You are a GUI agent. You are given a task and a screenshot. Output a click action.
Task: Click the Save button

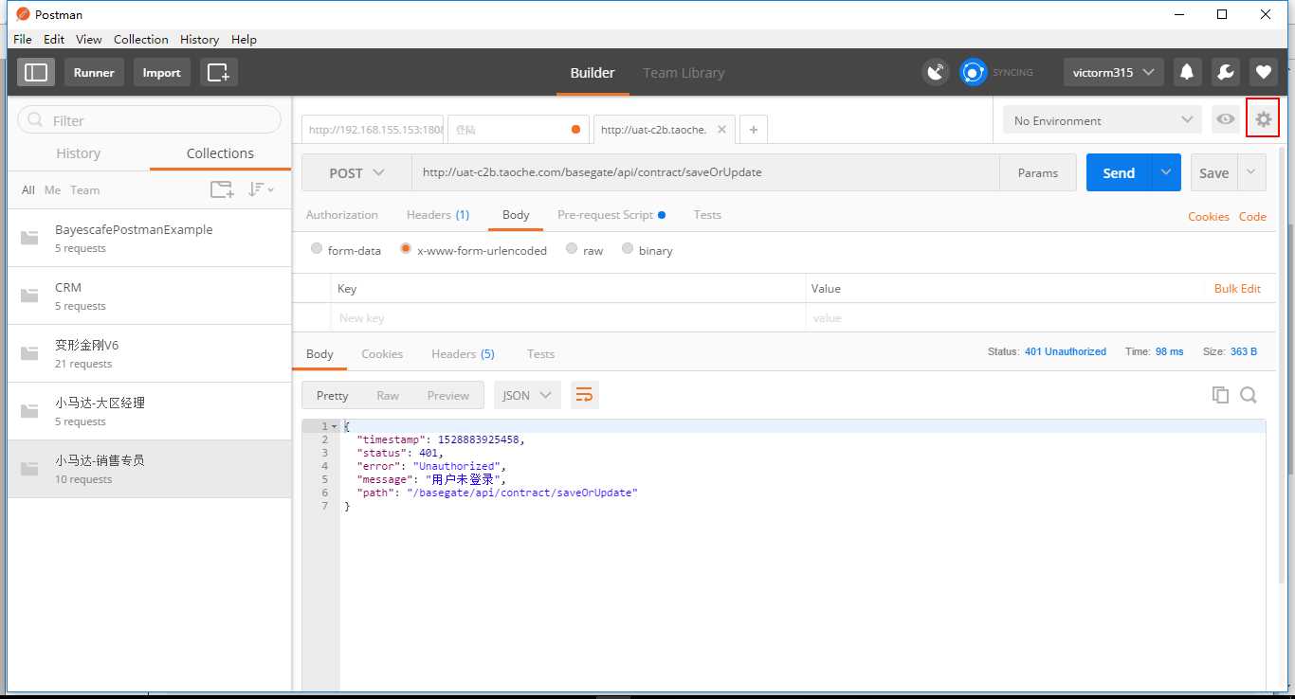tap(1213, 172)
